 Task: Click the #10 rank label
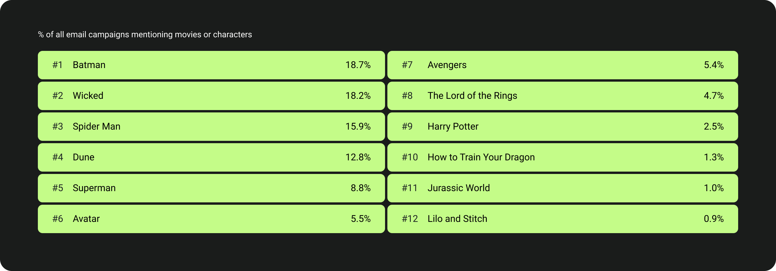pos(410,157)
